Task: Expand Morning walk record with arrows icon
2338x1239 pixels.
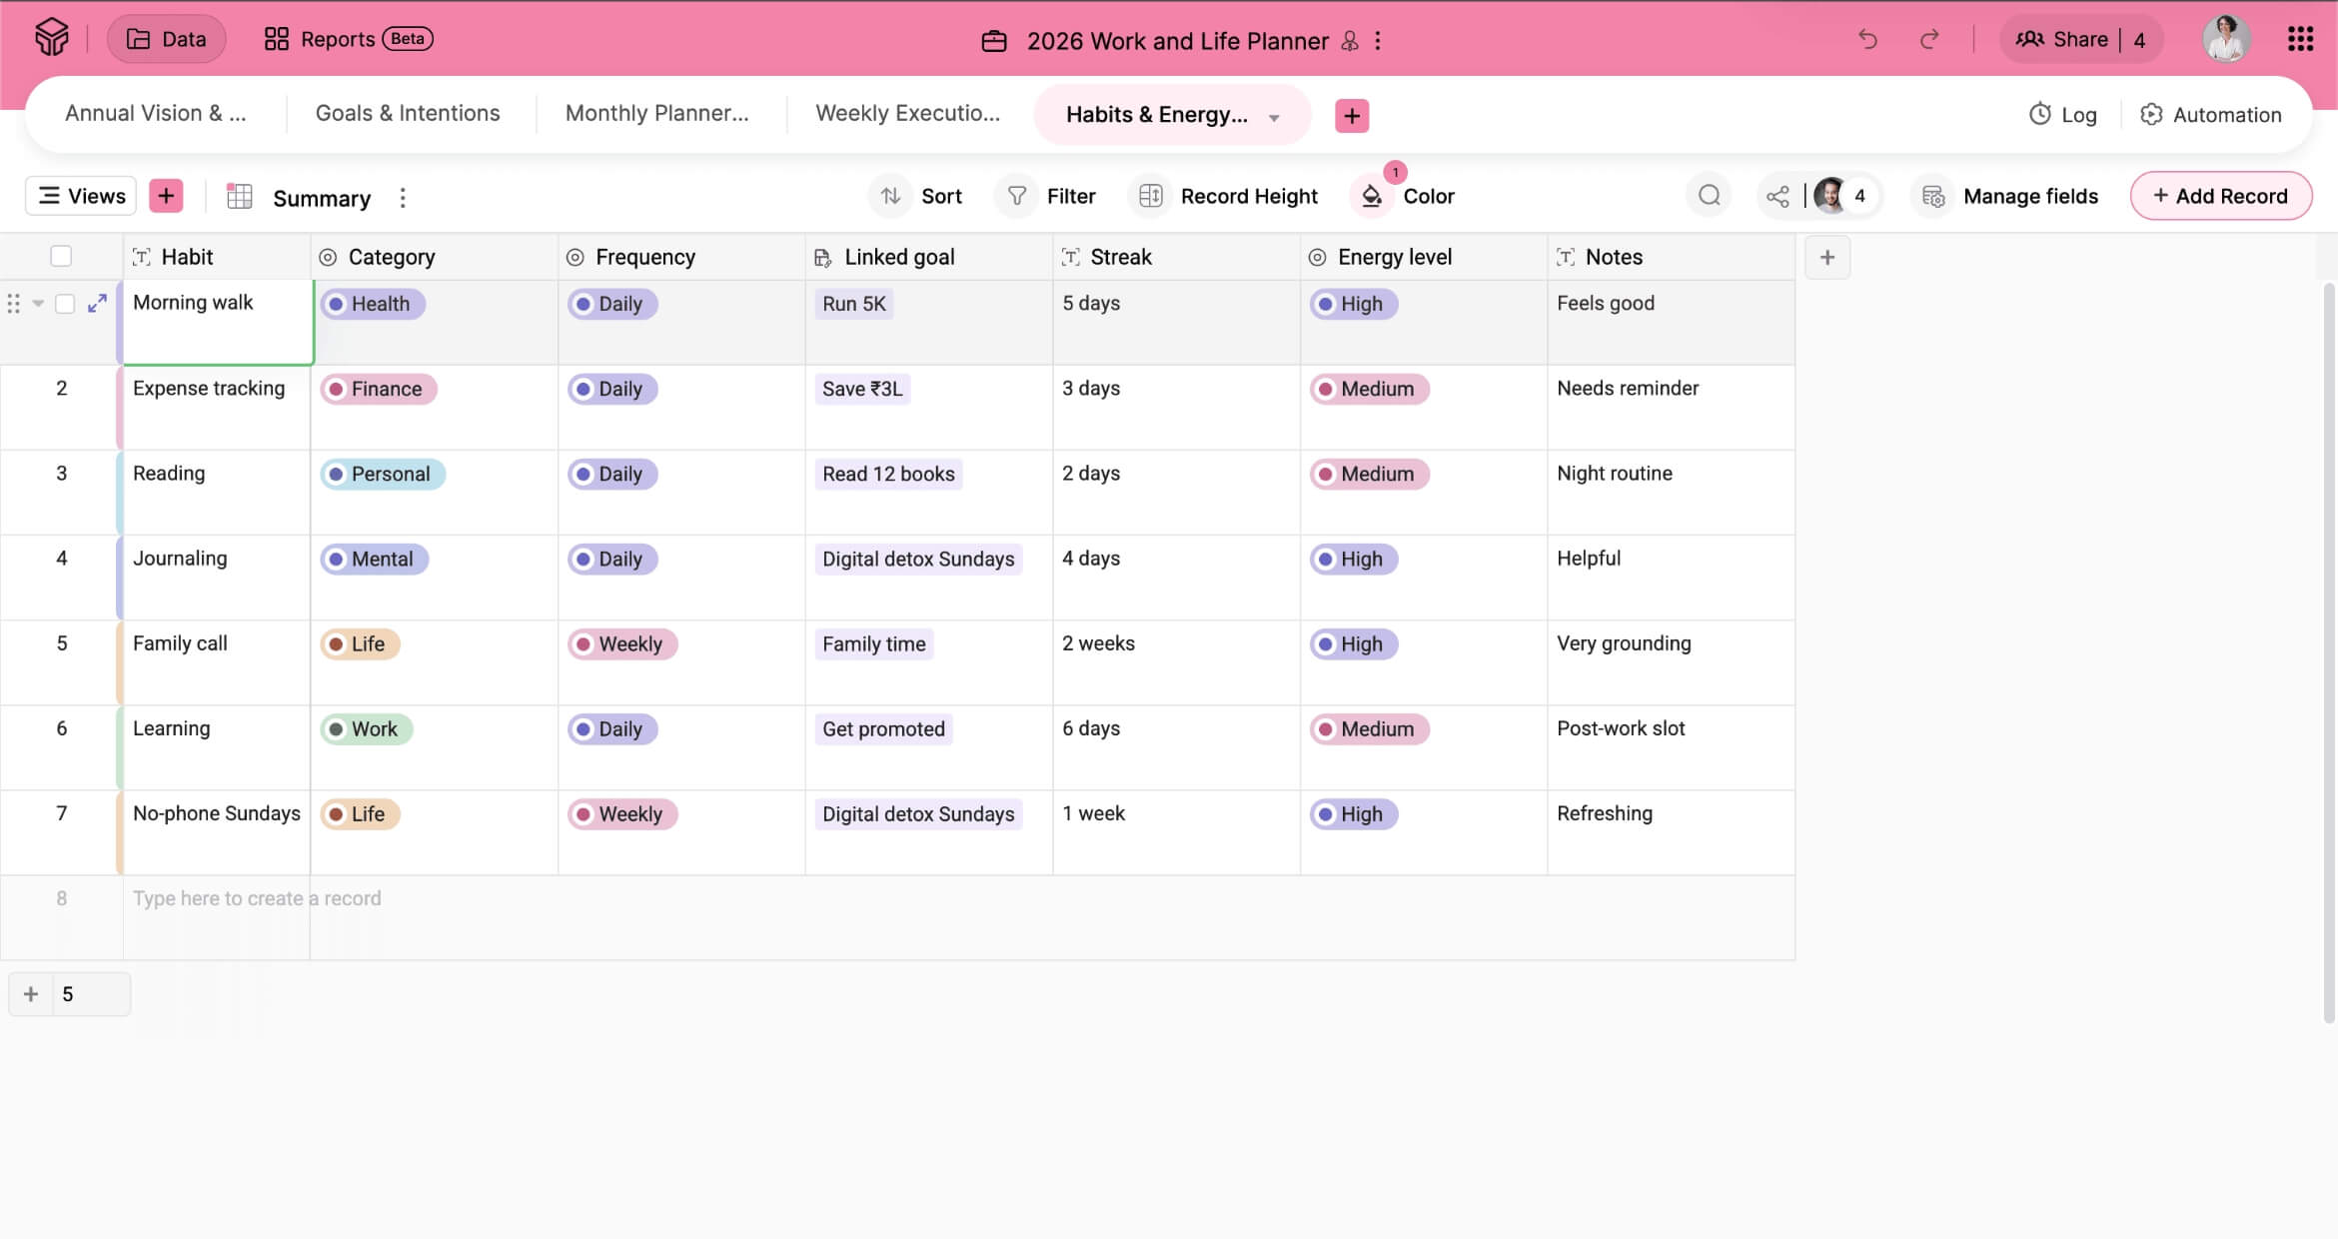Action: (97, 304)
